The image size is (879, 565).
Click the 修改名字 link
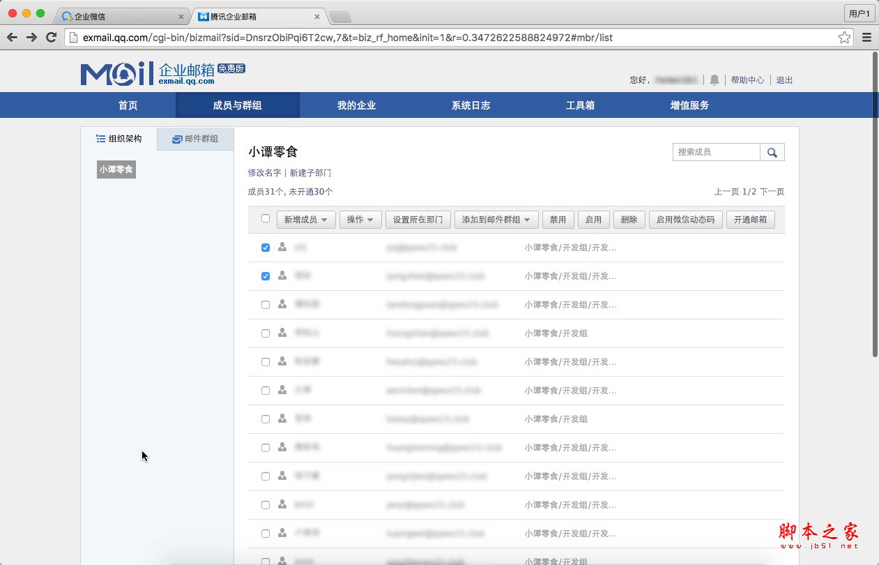coord(263,172)
